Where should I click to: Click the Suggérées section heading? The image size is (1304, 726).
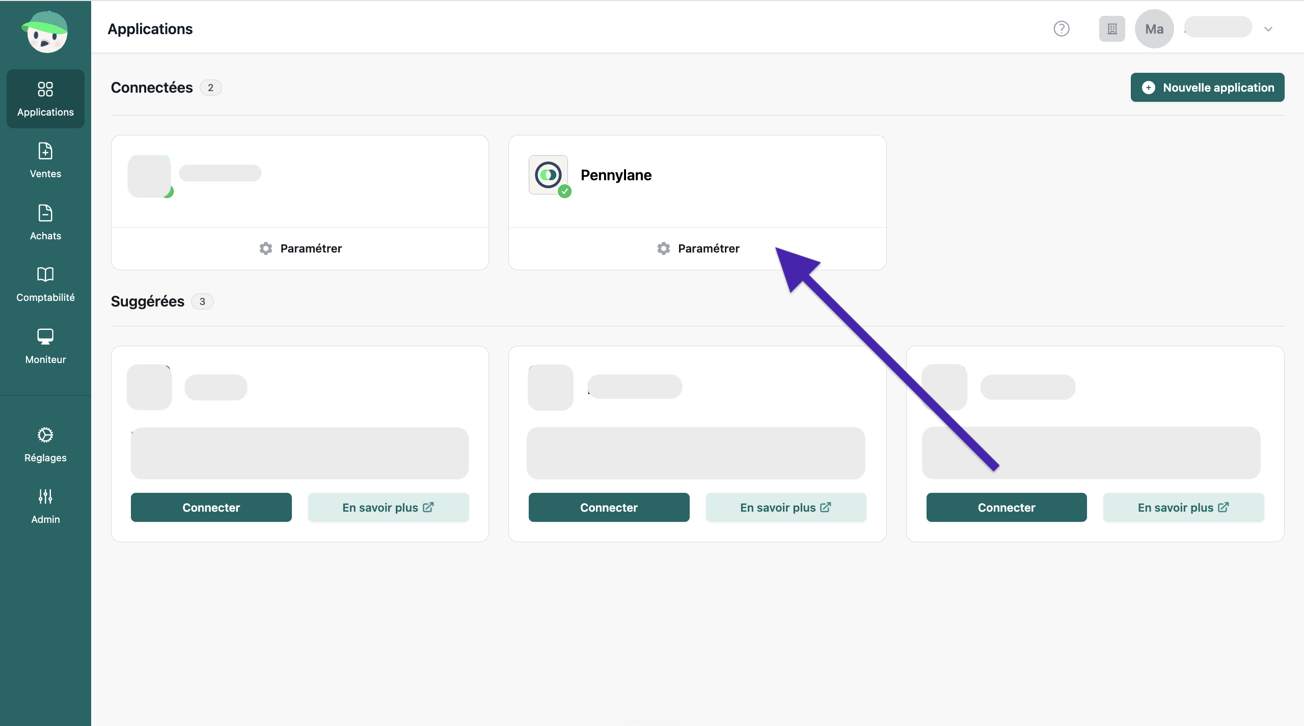(x=148, y=301)
